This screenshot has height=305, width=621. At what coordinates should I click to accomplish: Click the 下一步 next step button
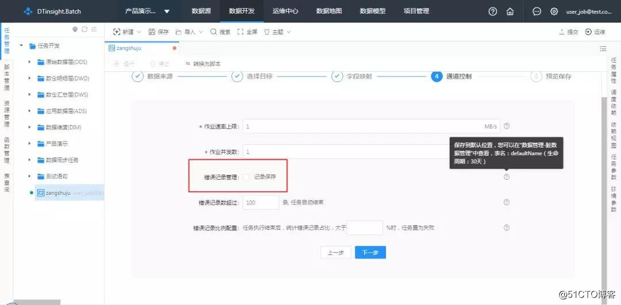tap(370, 252)
